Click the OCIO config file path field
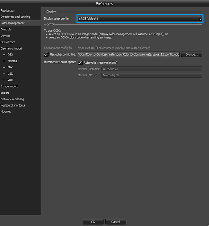This screenshot has width=209, height=226. tap(129, 54)
